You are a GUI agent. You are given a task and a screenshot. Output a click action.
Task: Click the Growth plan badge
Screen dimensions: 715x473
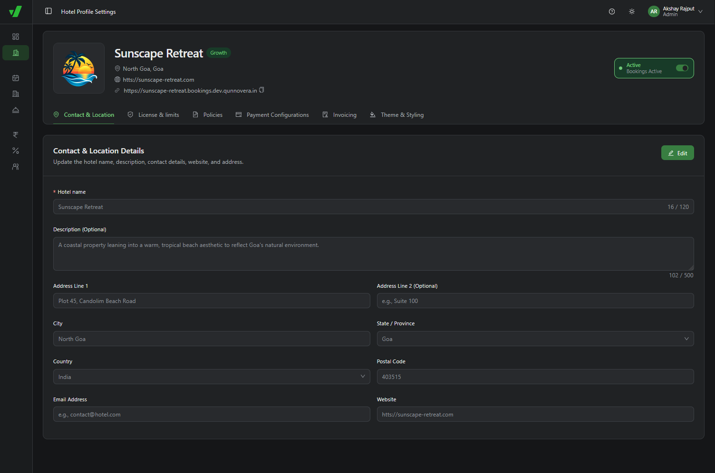(219, 53)
